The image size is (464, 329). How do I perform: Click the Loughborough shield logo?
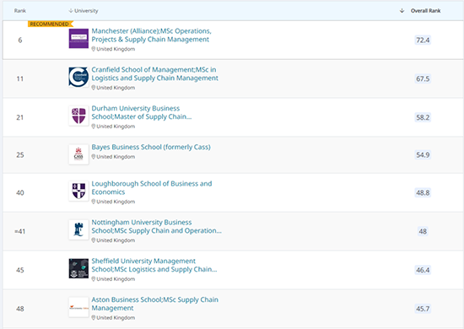[78, 191]
